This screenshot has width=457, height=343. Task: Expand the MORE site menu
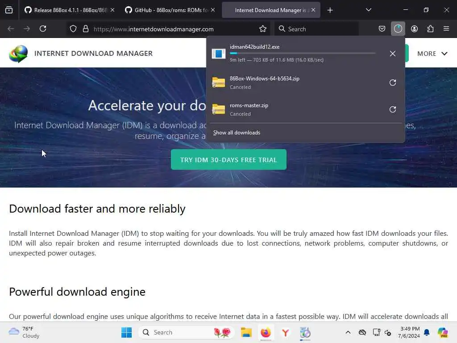click(x=432, y=54)
